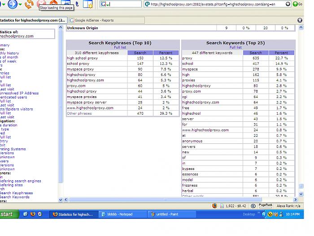Click the Firefox icon in status bar
The image size is (314, 236).
[x=214, y=205]
